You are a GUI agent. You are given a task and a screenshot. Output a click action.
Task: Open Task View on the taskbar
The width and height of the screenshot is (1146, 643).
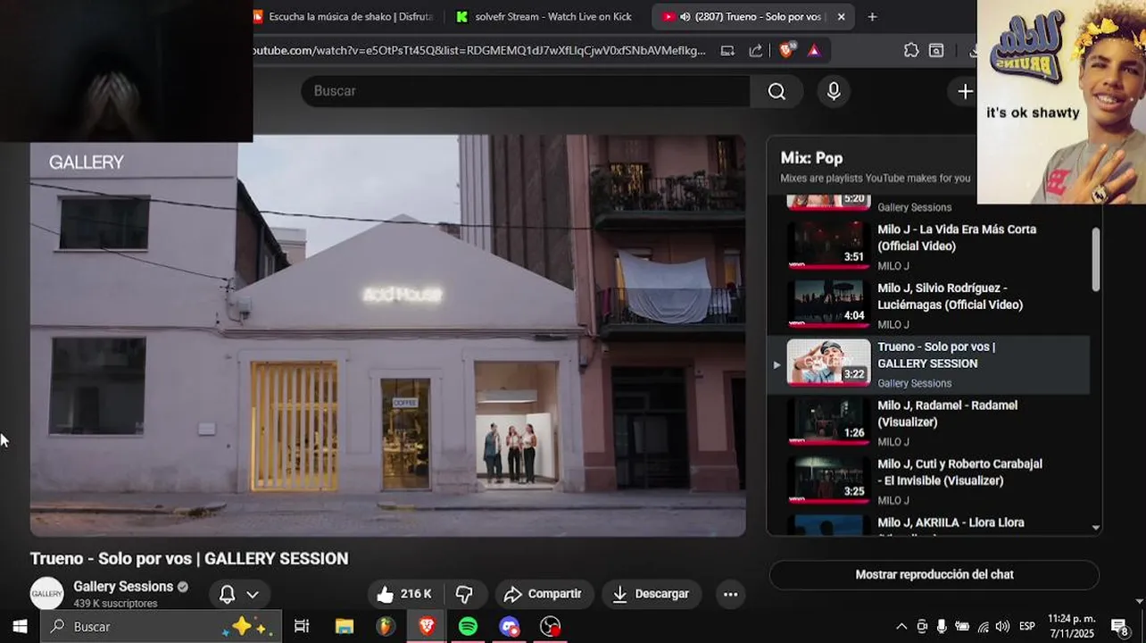click(302, 626)
